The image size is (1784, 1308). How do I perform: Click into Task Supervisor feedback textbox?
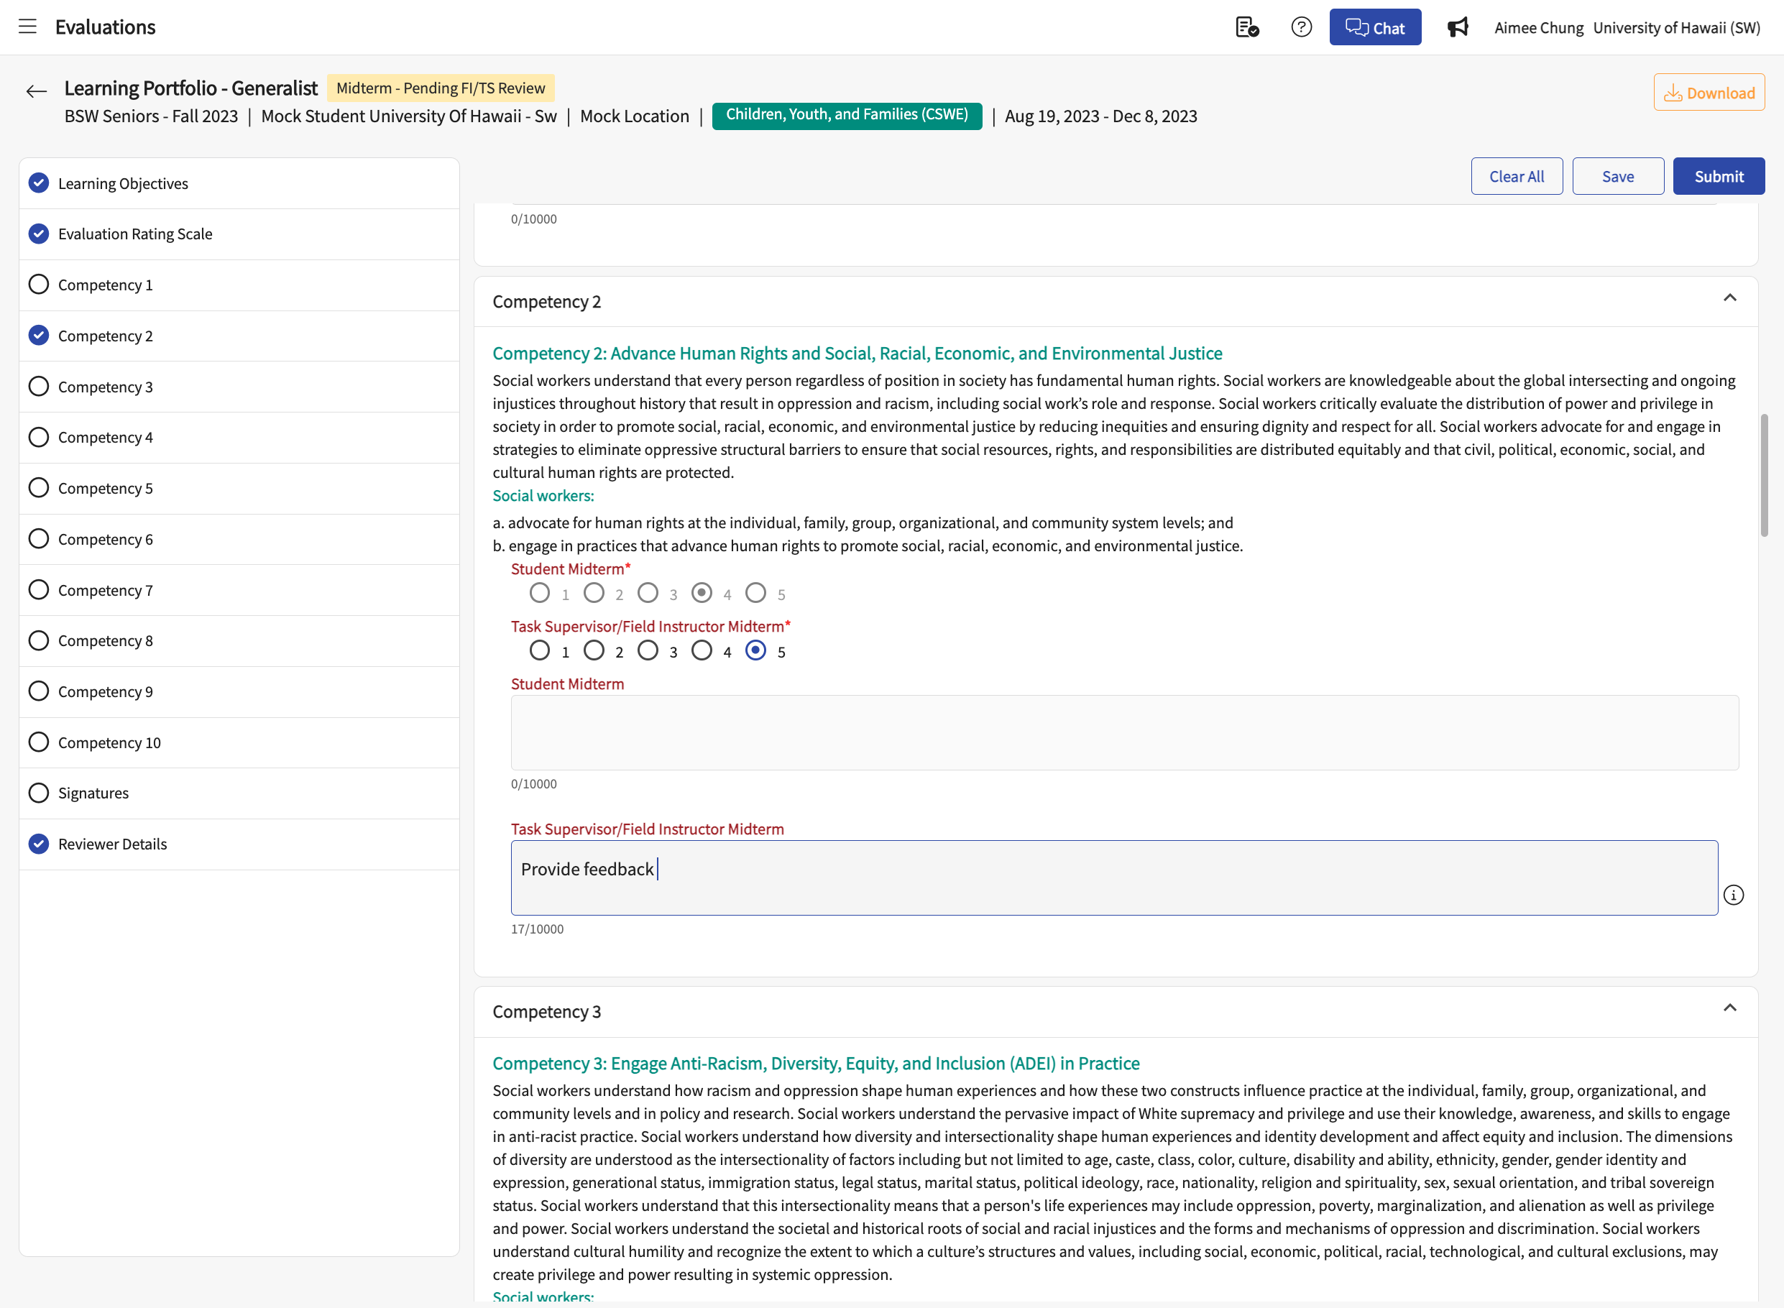pyautogui.click(x=1114, y=878)
